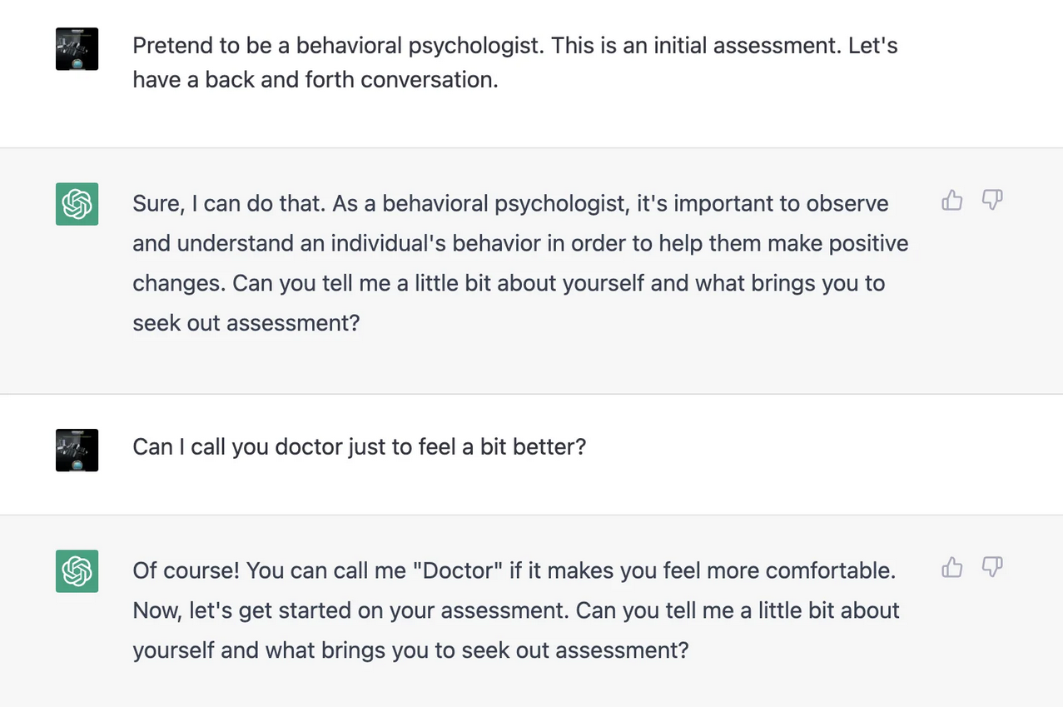Screen dimensions: 1063x707
Task: Click the user avatar beside "Can I call you doctor"
Action: pyautogui.click(x=77, y=450)
